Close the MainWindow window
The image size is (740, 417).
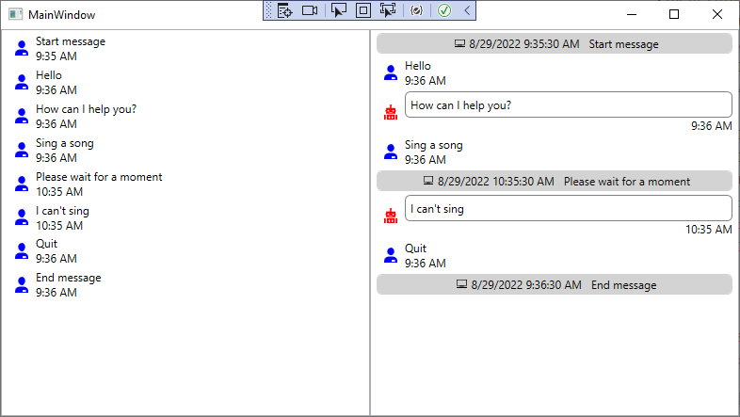tap(716, 15)
